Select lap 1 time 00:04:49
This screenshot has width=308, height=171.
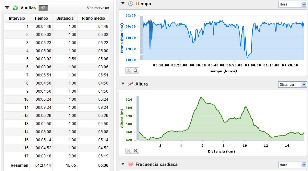(43, 27)
